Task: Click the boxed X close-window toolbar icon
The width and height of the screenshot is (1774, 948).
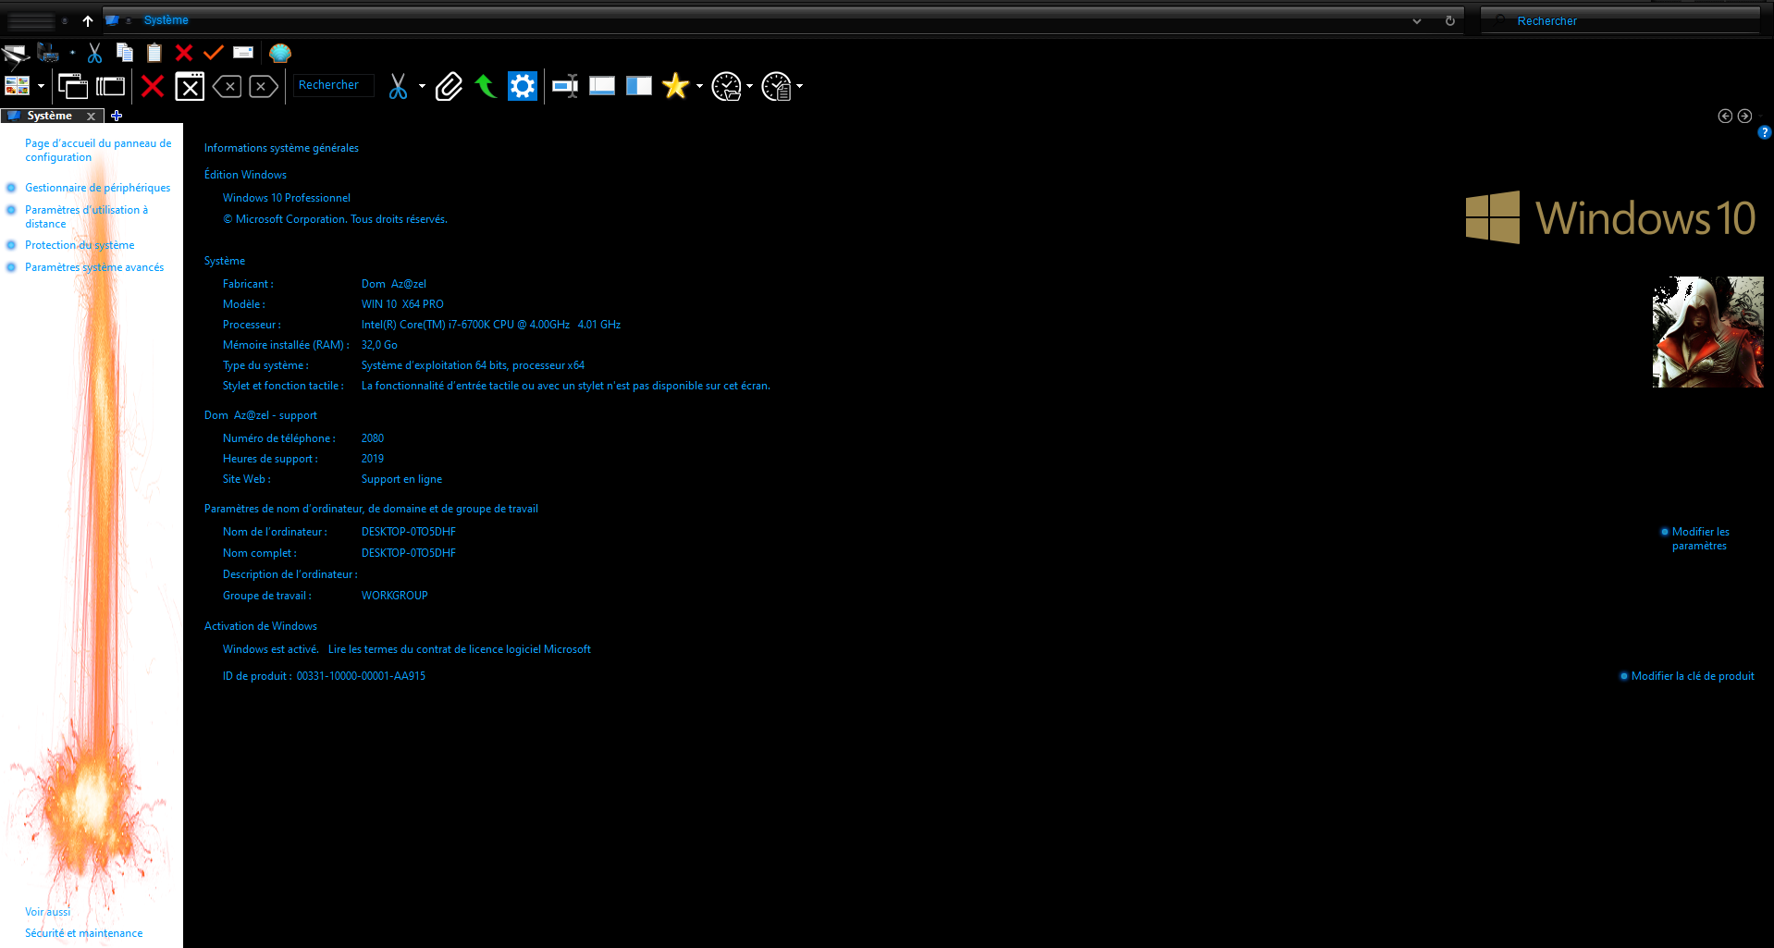Action: point(190,87)
